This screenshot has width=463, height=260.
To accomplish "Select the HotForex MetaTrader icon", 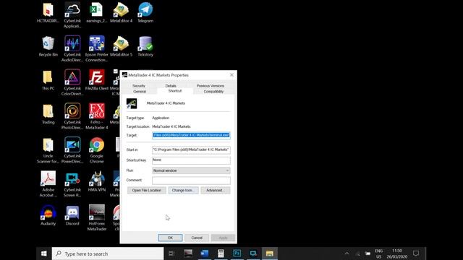I will [x=96, y=217].
